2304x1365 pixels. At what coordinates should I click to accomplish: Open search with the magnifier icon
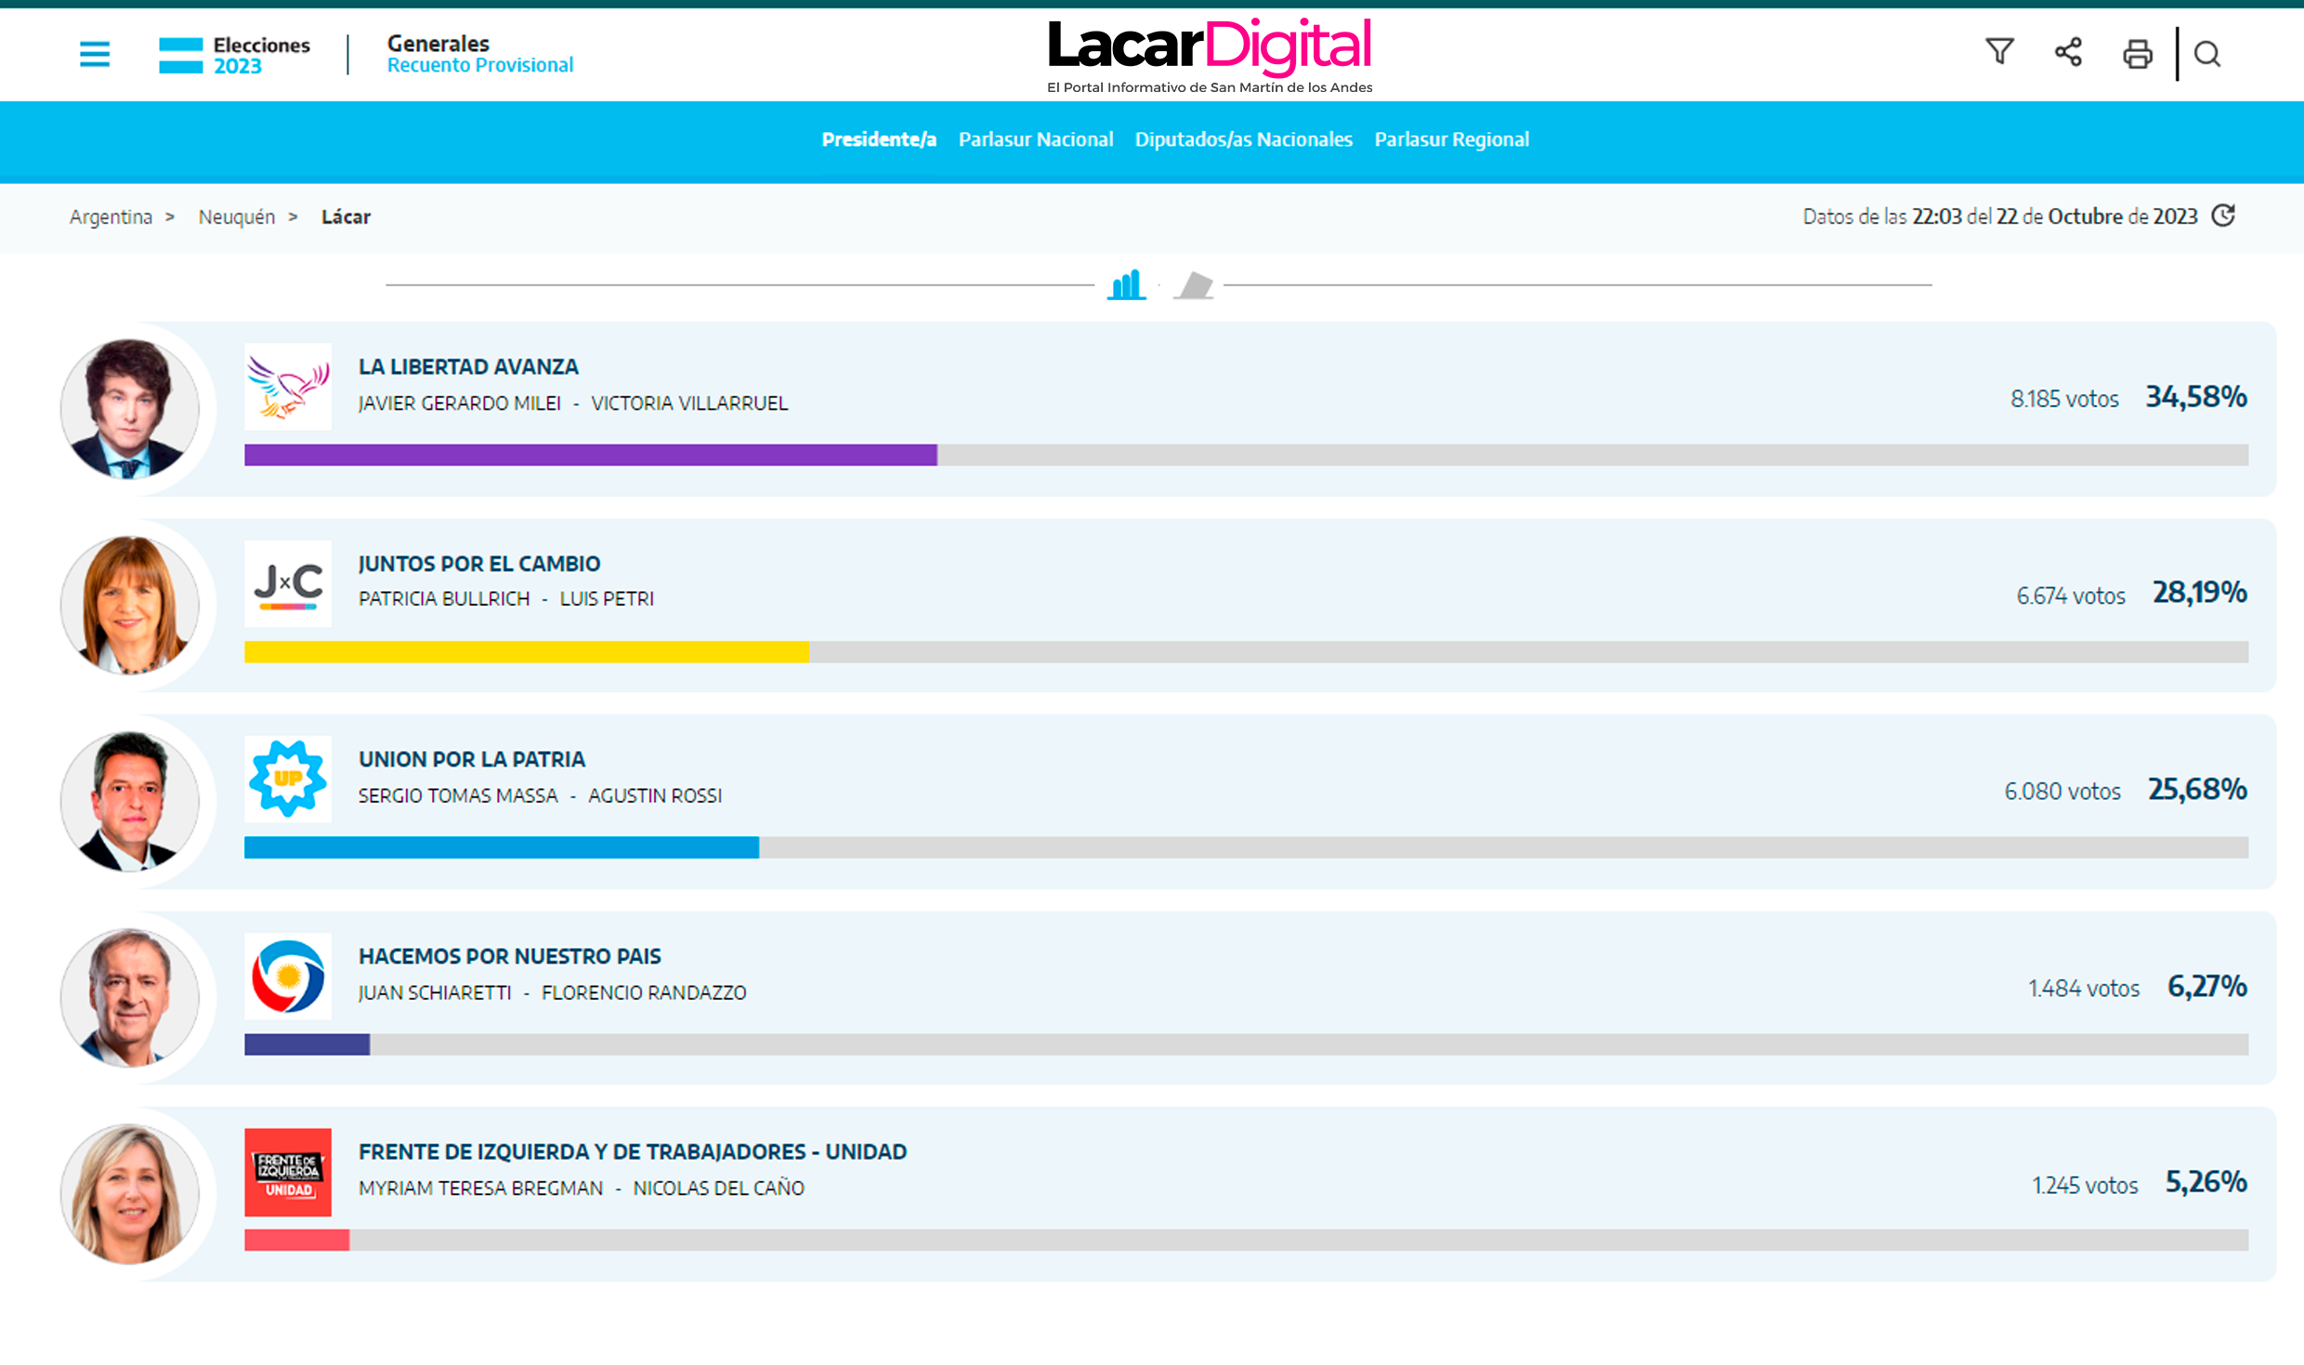2207,54
